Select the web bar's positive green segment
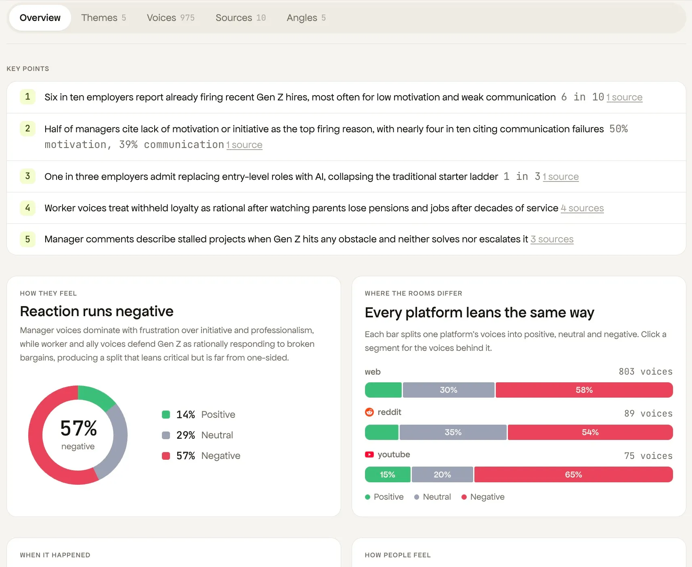 pyautogui.click(x=383, y=390)
